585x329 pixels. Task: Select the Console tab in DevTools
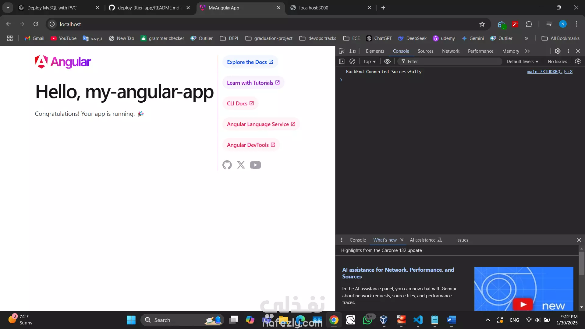point(401,51)
